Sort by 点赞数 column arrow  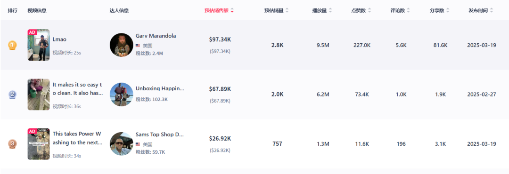click(x=370, y=11)
